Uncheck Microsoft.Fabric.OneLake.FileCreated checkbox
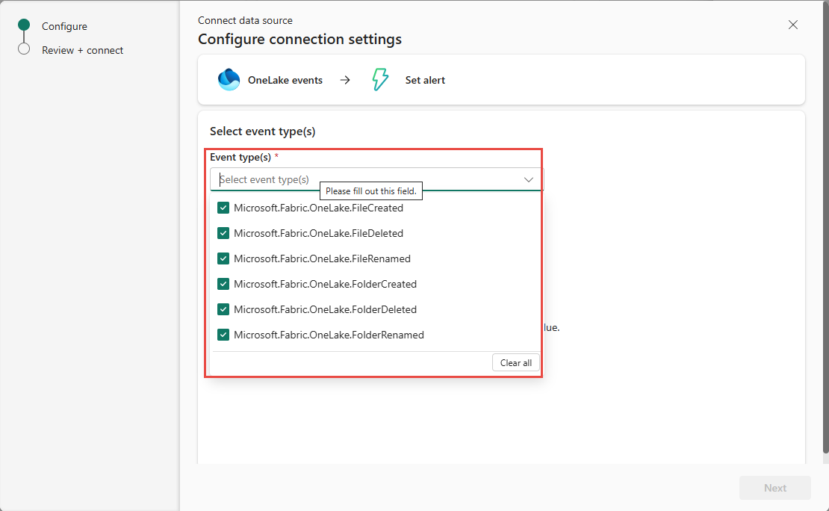The height and width of the screenshot is (511, 829). [x=223, y=208]
